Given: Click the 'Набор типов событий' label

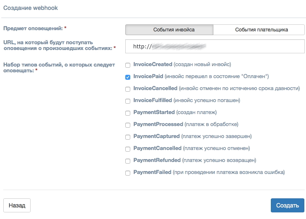Looking at the screenshot, I should tap(59, 68).
